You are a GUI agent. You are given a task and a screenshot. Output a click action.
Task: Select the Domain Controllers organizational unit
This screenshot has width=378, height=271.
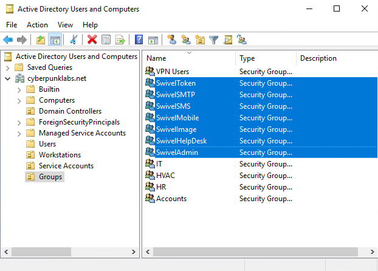(70, 111)
